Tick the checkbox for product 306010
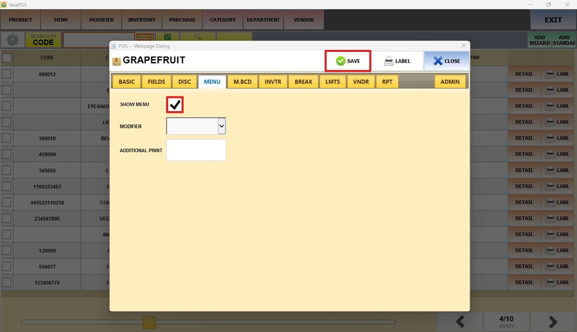 pyautogui.click(x=7, y=138)
